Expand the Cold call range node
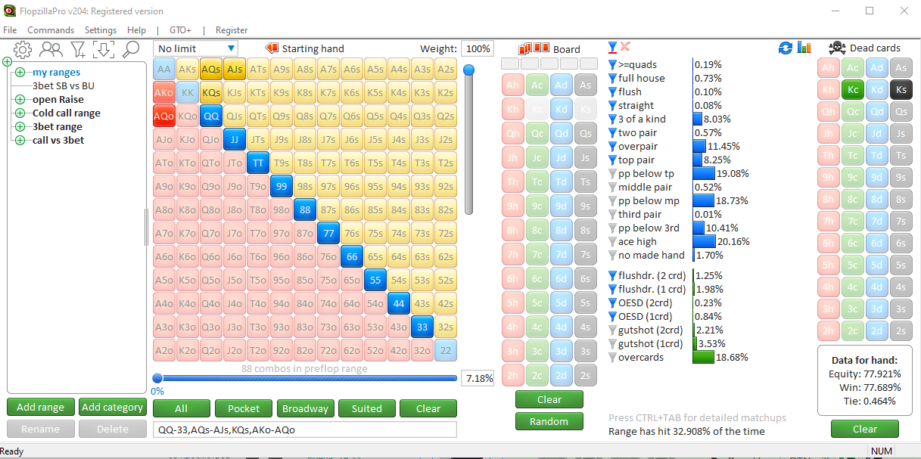 (x=20, y=113)
